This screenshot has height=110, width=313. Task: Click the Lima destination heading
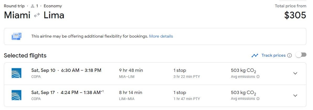54,15
